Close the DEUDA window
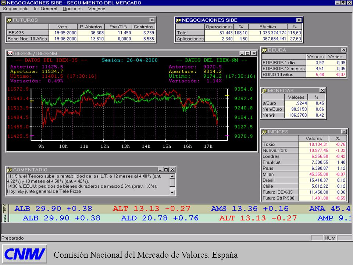353x265 pixels. pyautogui.click(x=343, y=50)
